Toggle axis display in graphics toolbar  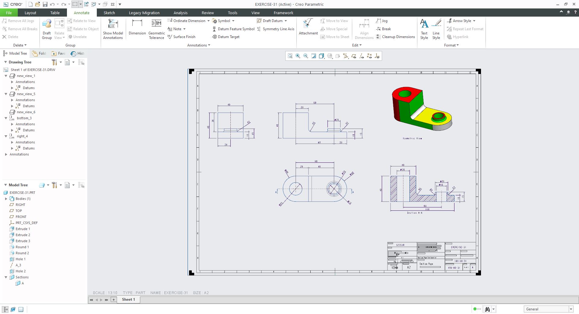click(x=362, y=56)
